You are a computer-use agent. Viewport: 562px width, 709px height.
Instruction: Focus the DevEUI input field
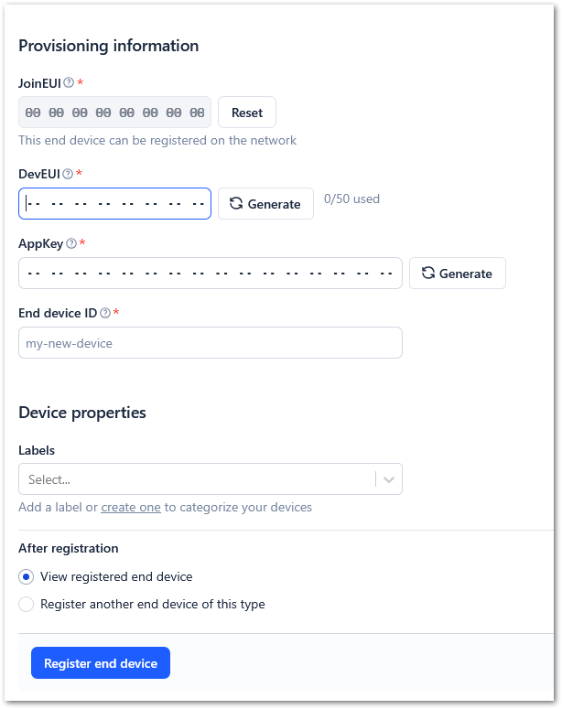(x=115, y=203)
